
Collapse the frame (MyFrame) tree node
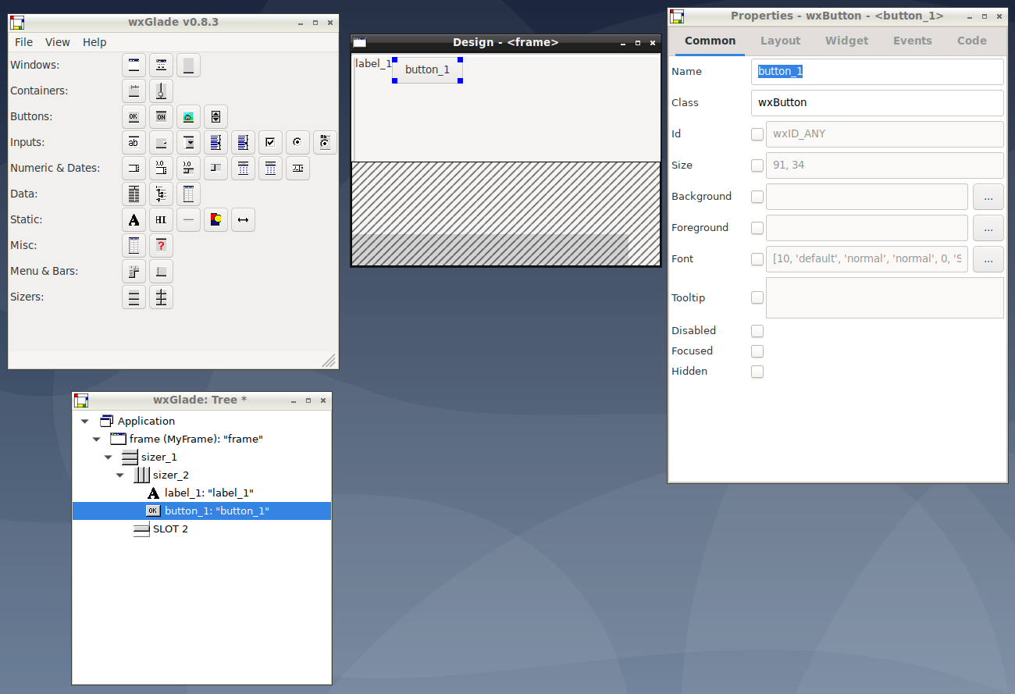(x=97, y=440)
